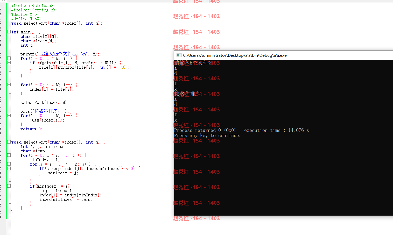393x235 pixels.
Task: Fold the inner for (j = i + 1) loop
Action: [9, 164]
